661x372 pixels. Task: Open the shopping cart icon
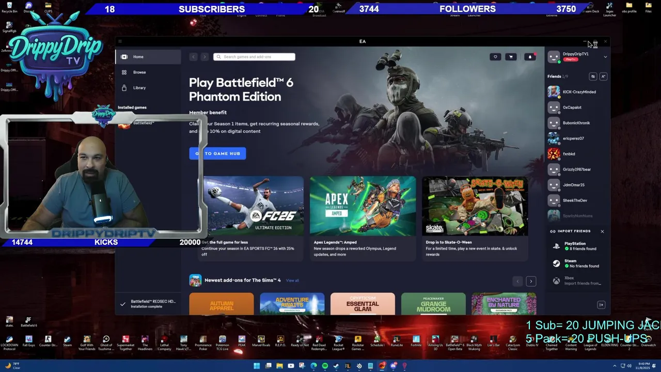tap(511, 57)
